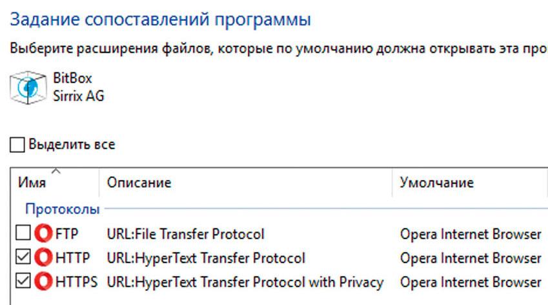Click the Opera icon beside HTTPS
Screen dimensions: 548x305
pyautogui.click(x=45, y=282)
